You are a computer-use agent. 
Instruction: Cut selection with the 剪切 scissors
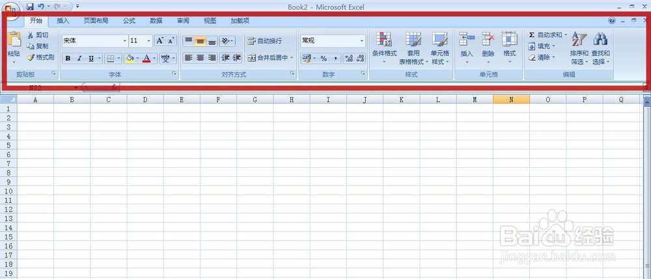(x=38, y=35)
